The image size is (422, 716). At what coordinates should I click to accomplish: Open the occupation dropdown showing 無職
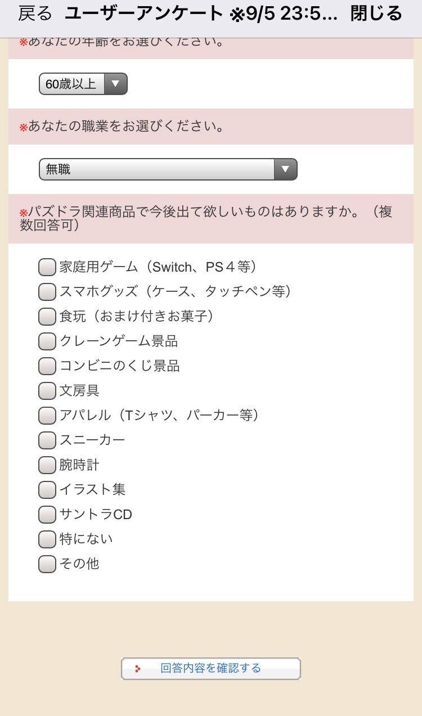tap(168, 169)
